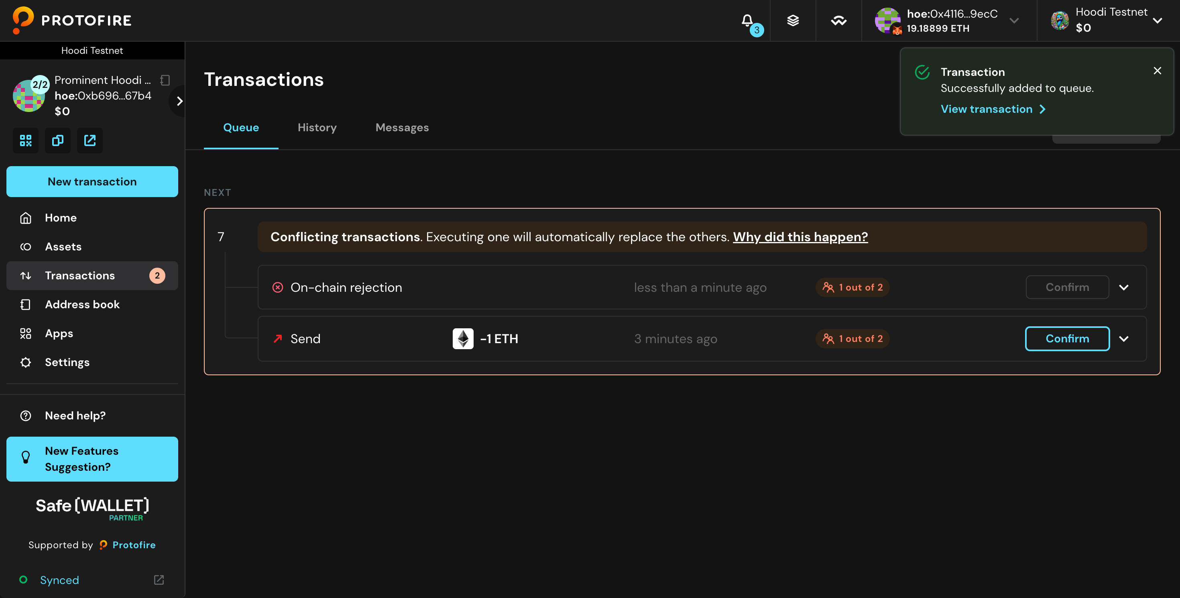Switch to the Messages tab
Viewport: 1180px width, 598px height.
pyautogui.click(x=402, y=127)
